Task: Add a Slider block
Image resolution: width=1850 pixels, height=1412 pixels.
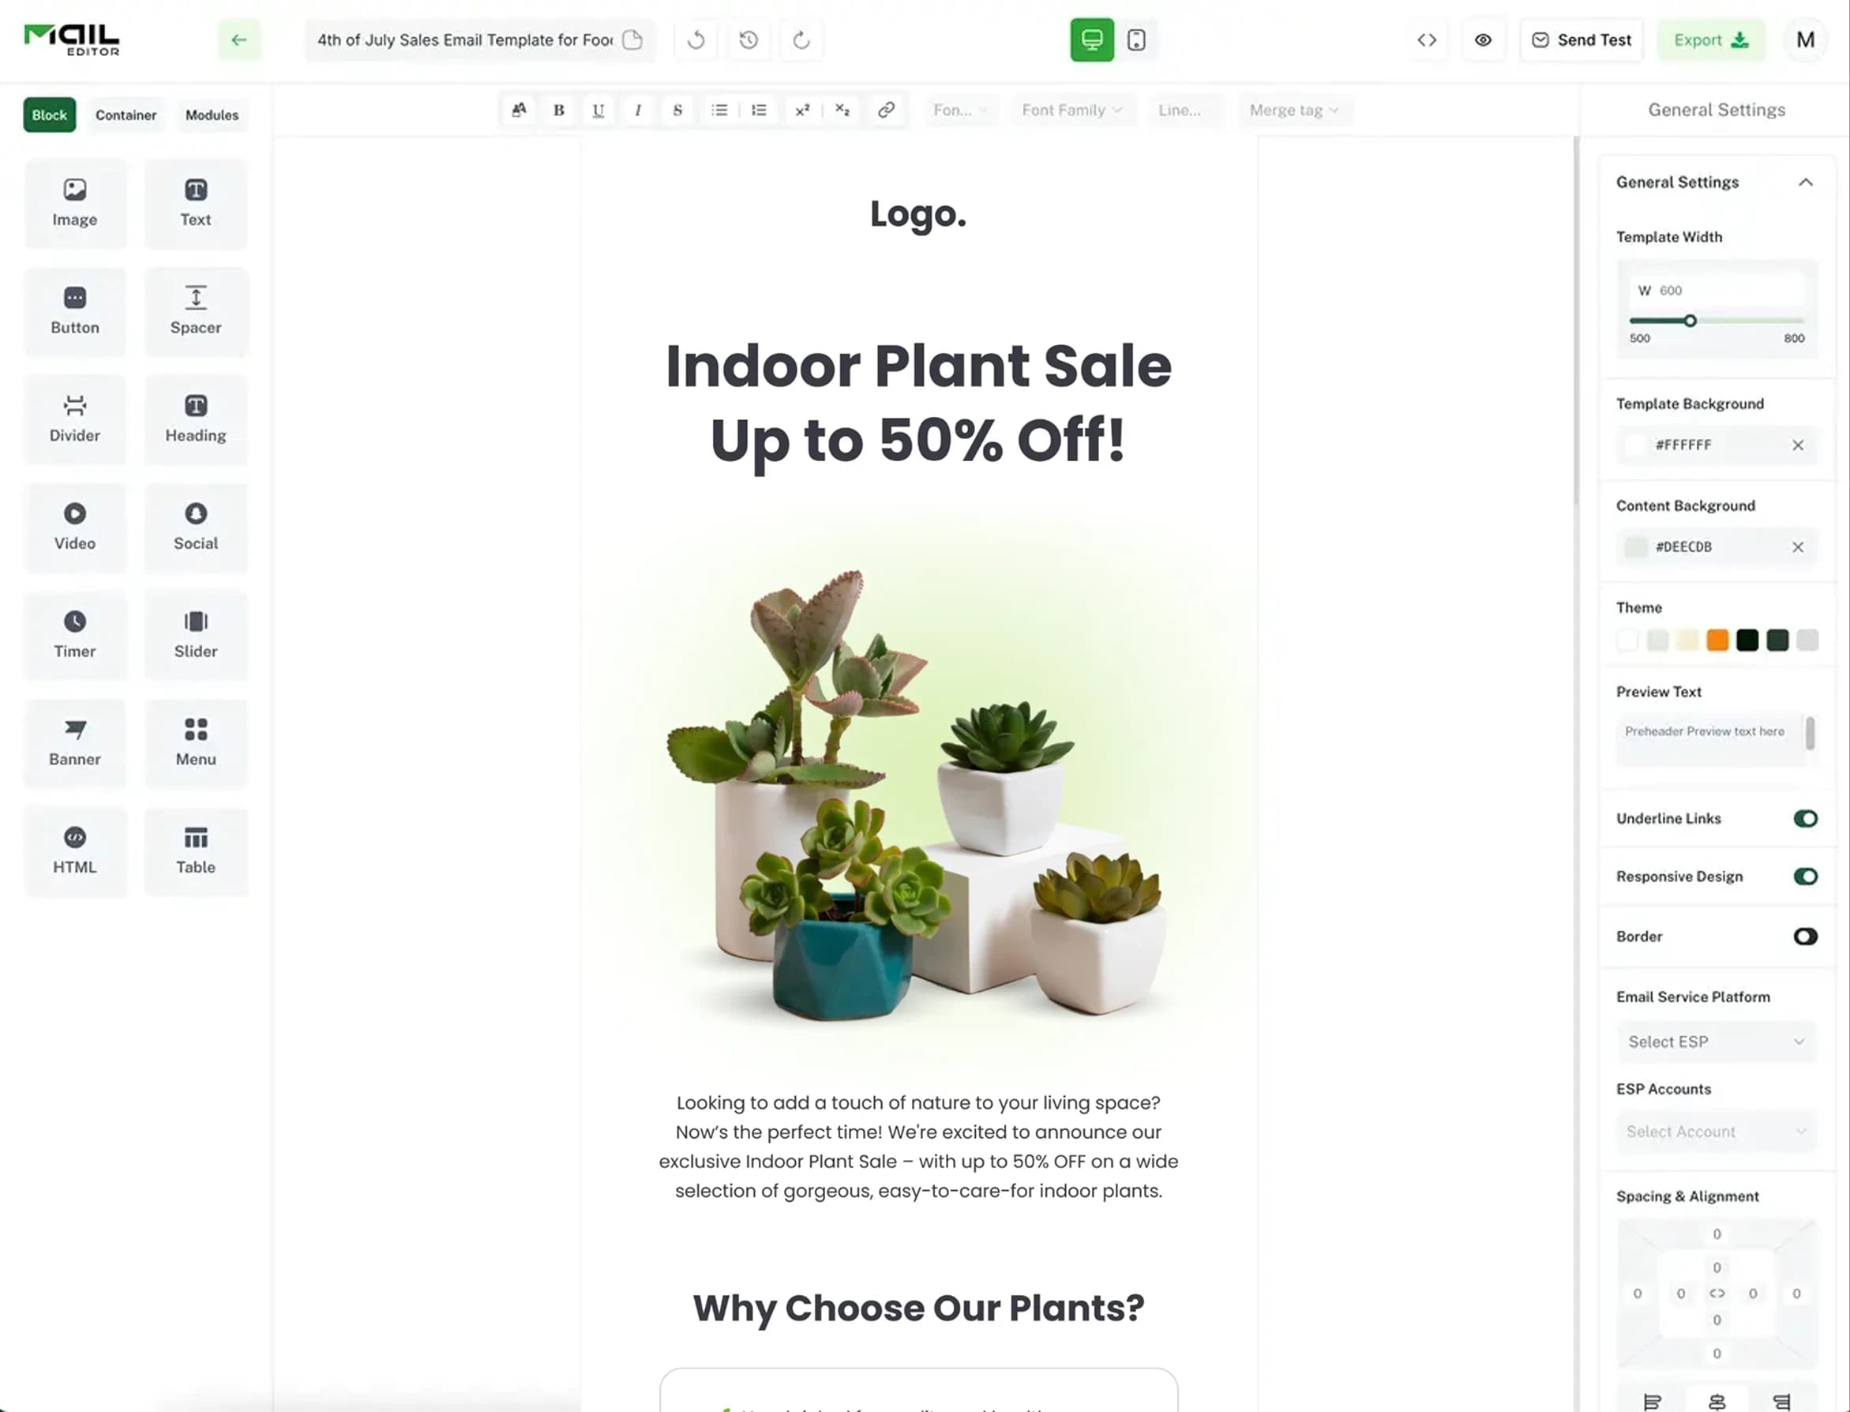Action: (196, 636)
